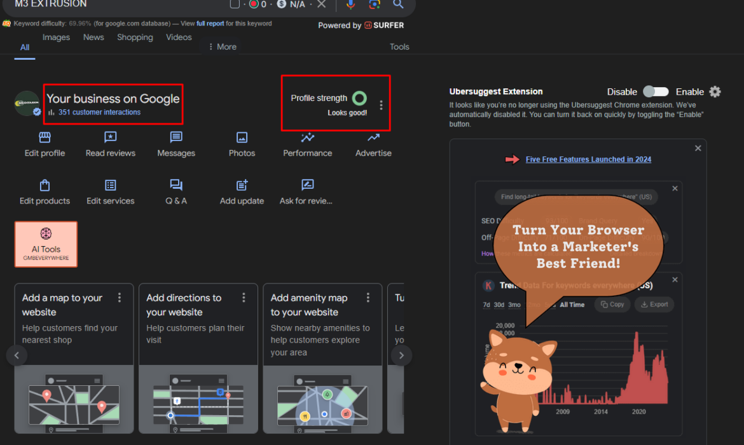Select 3mo trend range
Image resolution: width=744 pixels, height=445 pixels.
pyautogui.click(x=514, y=305)
